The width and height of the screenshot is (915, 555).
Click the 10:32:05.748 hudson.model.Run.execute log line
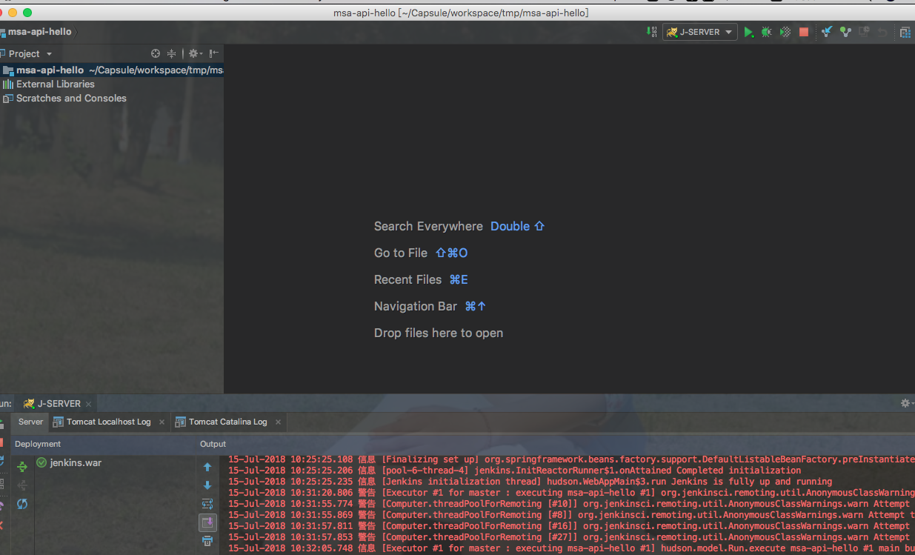pos(571,548)
